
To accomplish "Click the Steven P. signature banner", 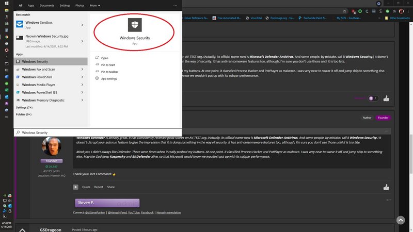I will tap(107, 203).
